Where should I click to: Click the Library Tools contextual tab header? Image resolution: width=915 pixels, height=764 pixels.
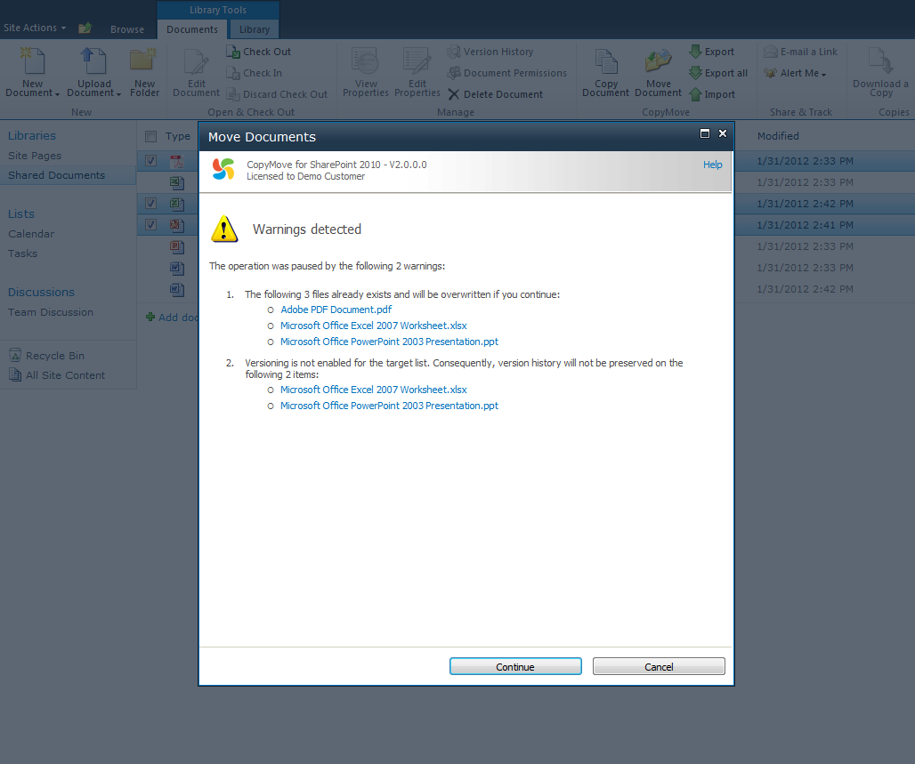(x=218, y=10)
